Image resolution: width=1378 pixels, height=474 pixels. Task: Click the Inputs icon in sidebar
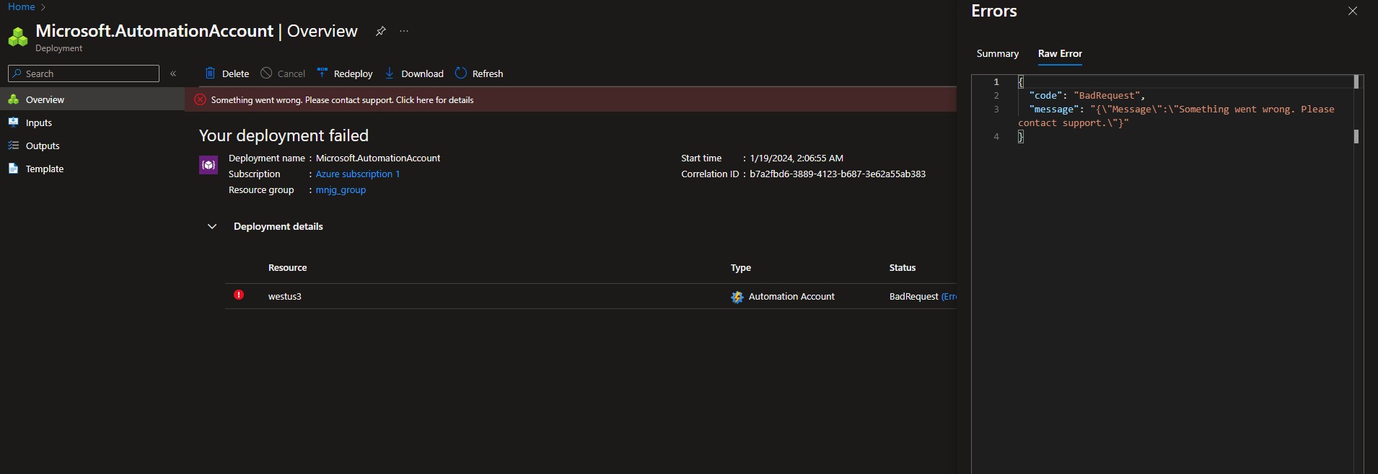(x=13, y=122)
